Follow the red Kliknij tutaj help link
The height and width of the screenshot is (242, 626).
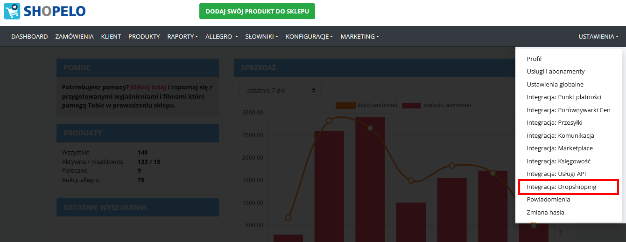tap(148, 87)
